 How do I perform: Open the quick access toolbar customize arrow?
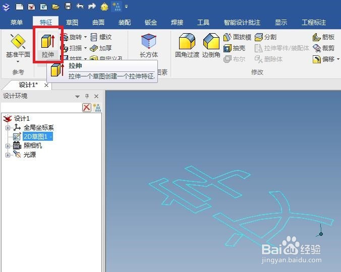(126, 7)
